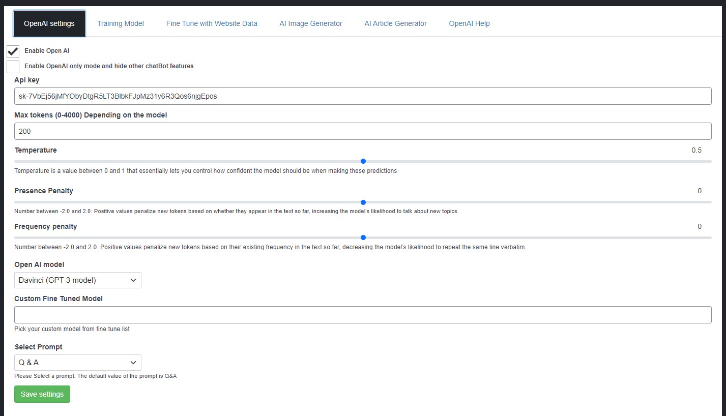Open the OpenAI Help tab
Screen dimensions: 726x416
[470, 23]
